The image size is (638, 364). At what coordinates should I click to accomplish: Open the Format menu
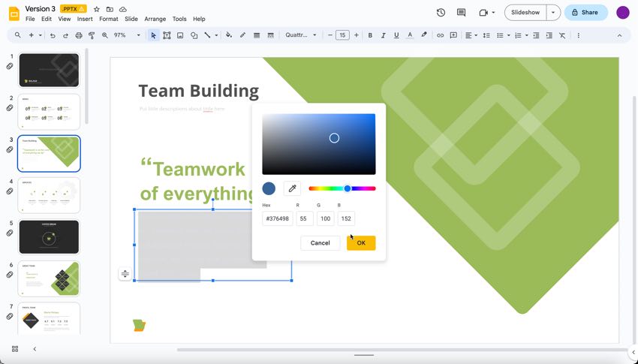pos(109,19)
